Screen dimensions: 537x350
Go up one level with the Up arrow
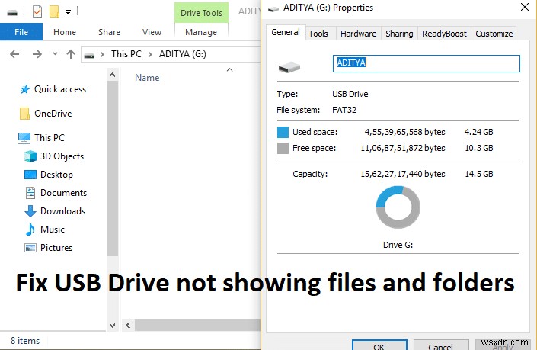point(71,54)
